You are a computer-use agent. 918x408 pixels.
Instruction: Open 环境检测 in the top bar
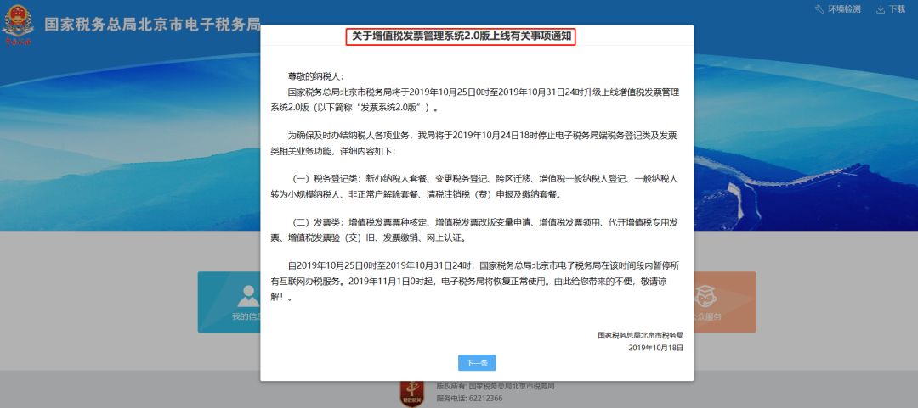(x=844, y=9)
